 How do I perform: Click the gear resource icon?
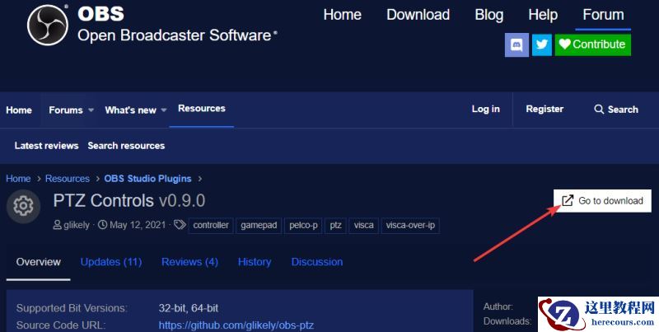(x=23, y=206)
